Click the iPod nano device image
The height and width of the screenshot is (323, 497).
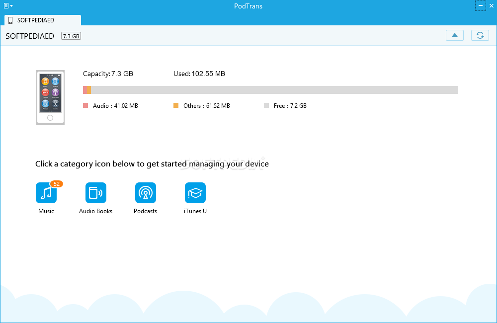(x=50, y=97)
